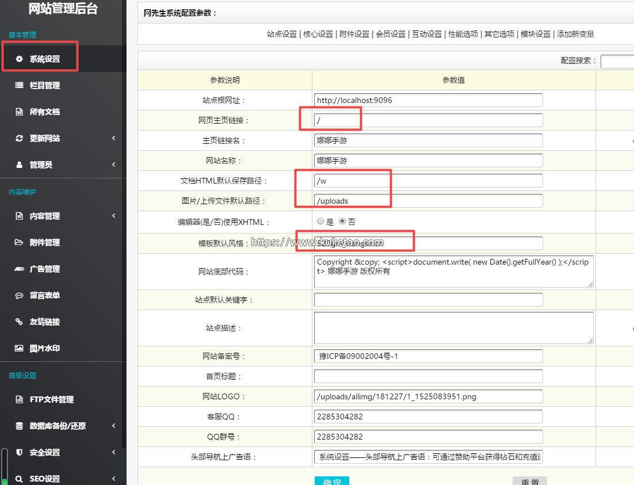Click the 文档HTML默认保存路径 input field

[429, 181]
